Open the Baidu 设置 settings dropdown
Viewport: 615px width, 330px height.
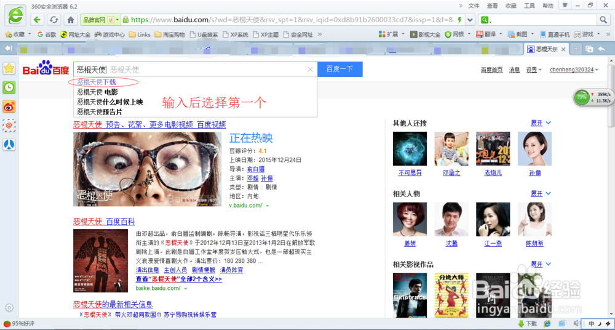(x=534, y=70)
